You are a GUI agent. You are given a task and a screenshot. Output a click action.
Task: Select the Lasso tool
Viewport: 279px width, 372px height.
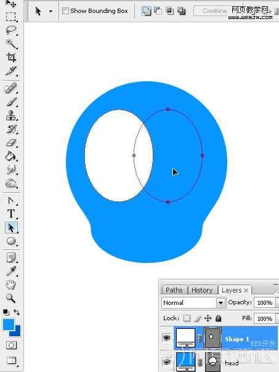pos(10,30)
